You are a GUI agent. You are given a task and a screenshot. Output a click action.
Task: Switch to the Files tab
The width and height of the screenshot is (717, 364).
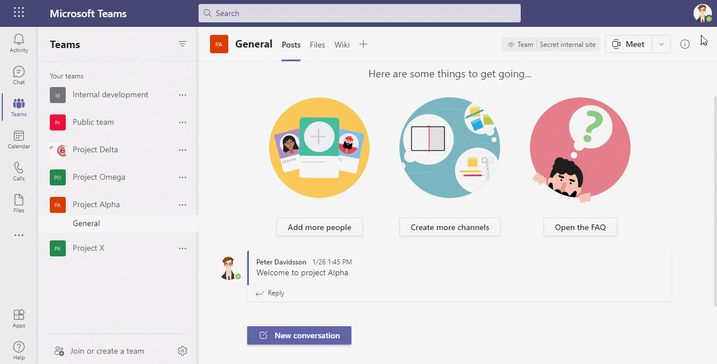318,45
